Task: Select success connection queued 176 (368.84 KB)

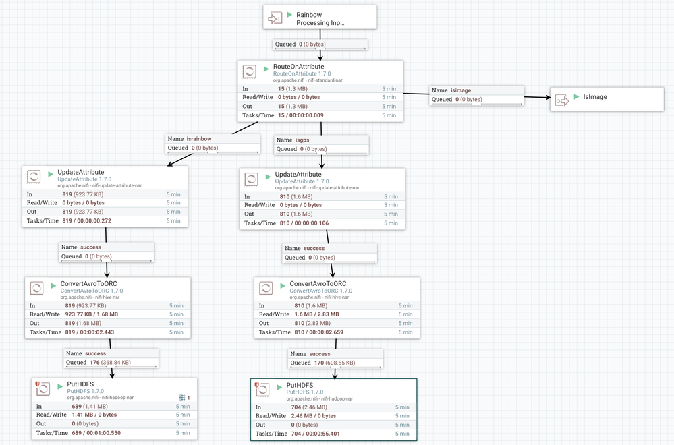Action: pyautogui.click(x=111, y=358)
